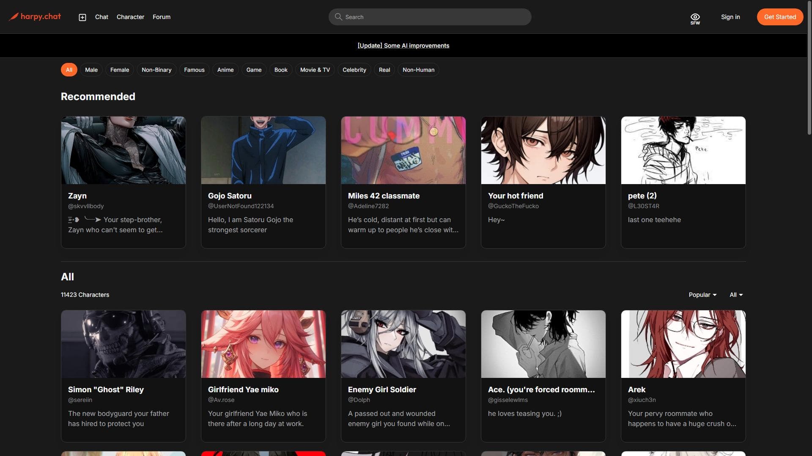Click the new chat plus icon
Image resolution: width=812 pixels, height=456 pixels.
82,17
